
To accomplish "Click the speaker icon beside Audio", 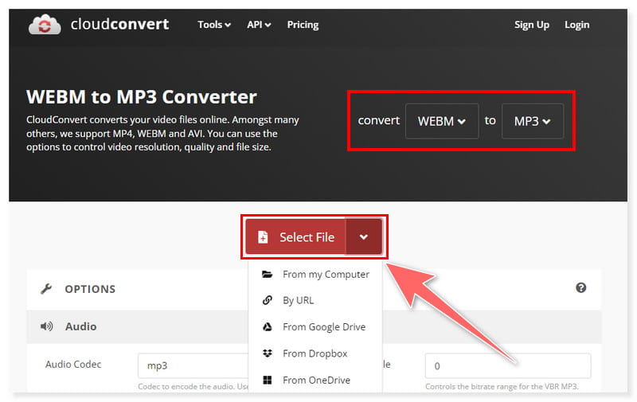I will click(46, 326).
